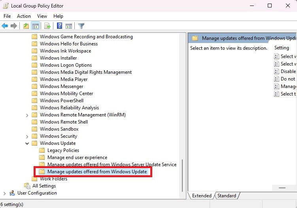Click folder icon next to Legacy Policies
This screenshot has height=208, width=297.
coord(42,150)
